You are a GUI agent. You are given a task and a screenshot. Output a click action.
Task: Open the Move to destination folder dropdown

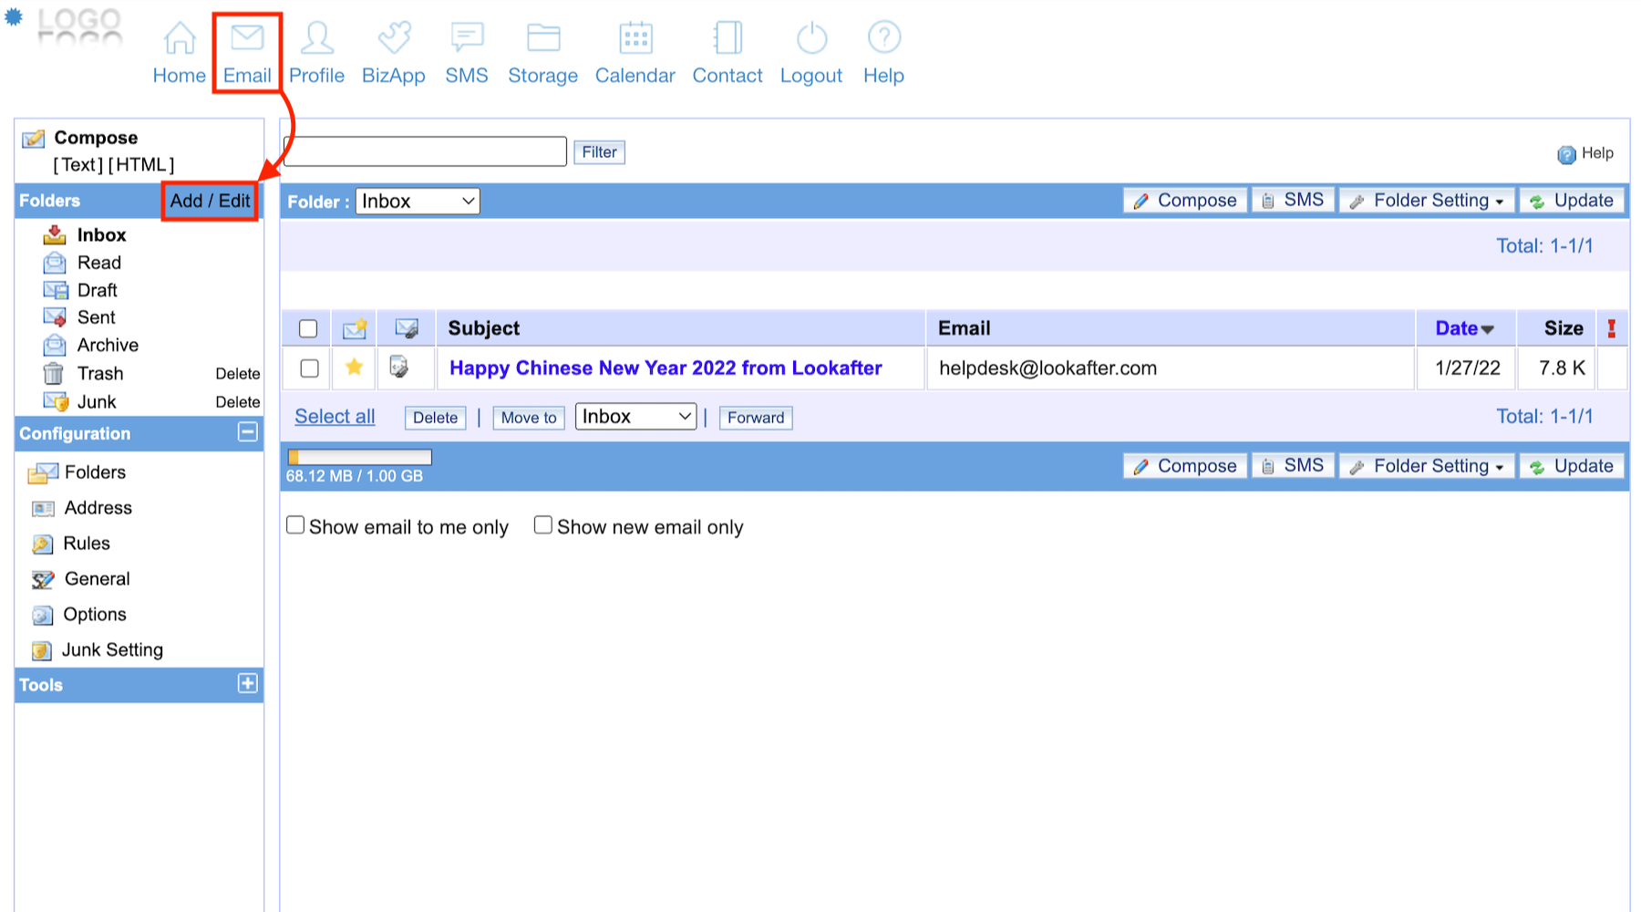pyautogui.click(x=635, y=417)
